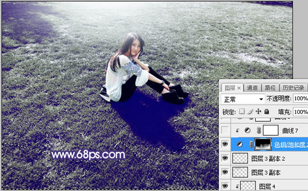Open the 历史记录 tab

click(294, 88)
